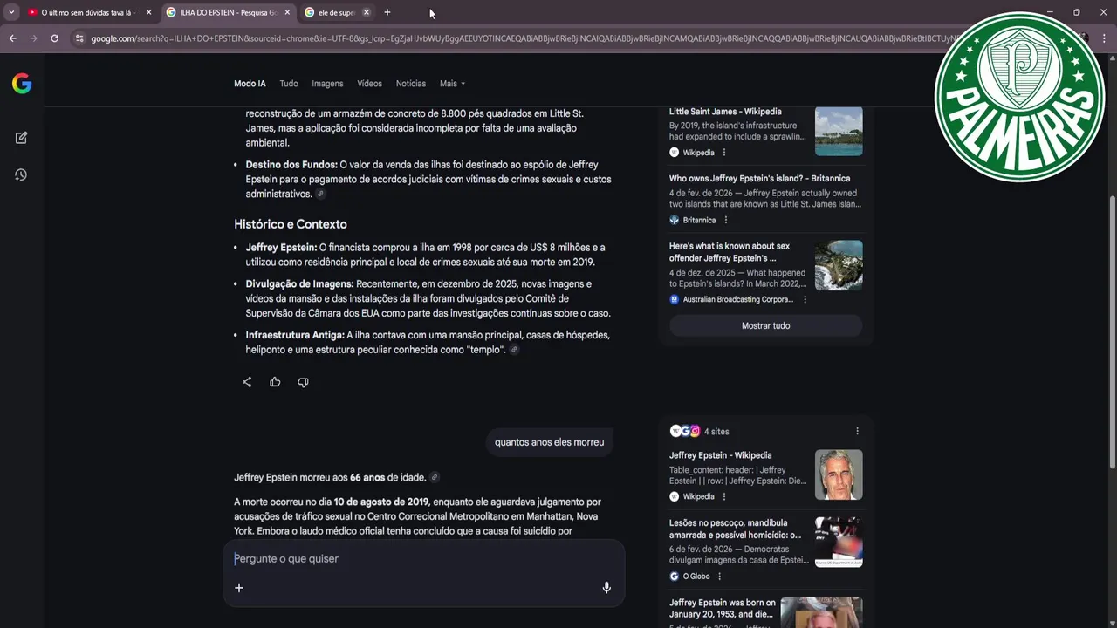This screenshot has height=628, width=1117.
Task: Open more options for Little Saint James Wikipedia source
Action: pos(723,153)
